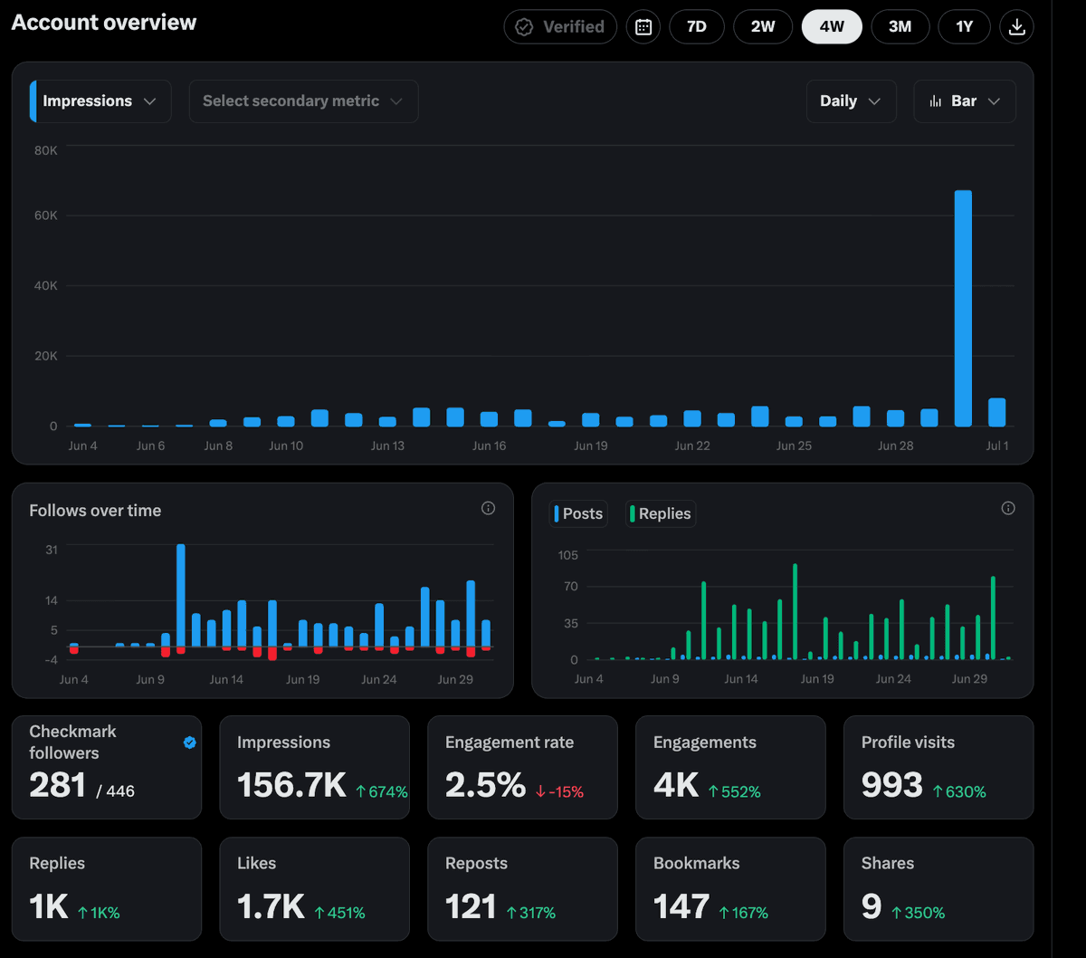
Task: Open Select secondary metric dropdown
Action: pyautogui.click(x=303, y=101)
